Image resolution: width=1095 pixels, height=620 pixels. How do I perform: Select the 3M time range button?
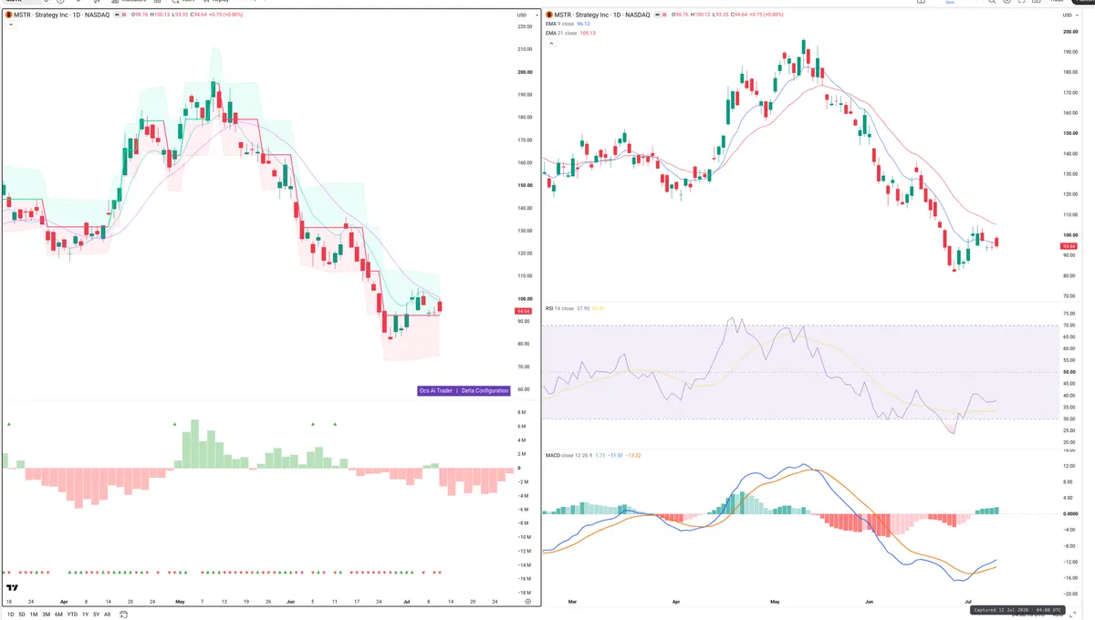click(46, 615)
